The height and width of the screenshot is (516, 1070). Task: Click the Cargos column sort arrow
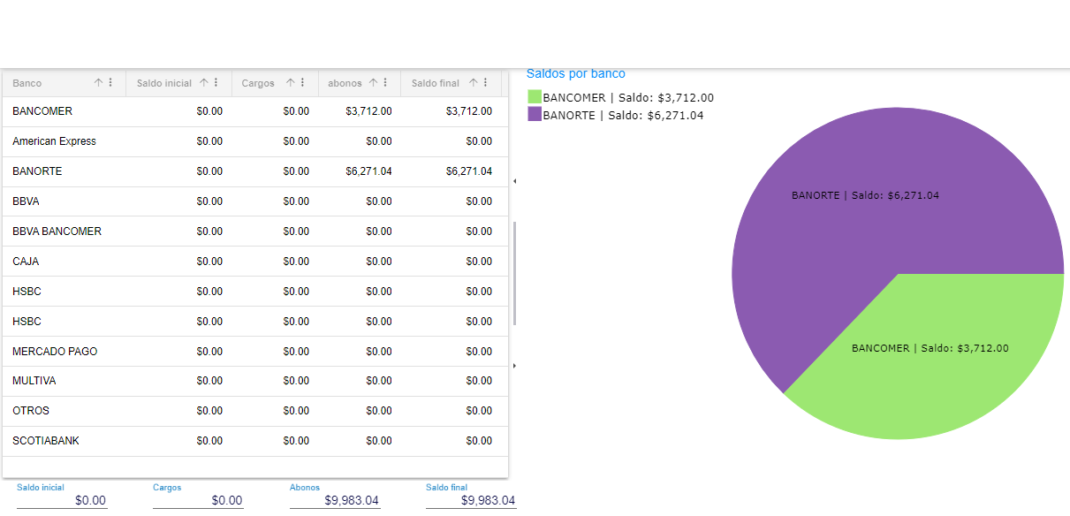coord(291,83)
